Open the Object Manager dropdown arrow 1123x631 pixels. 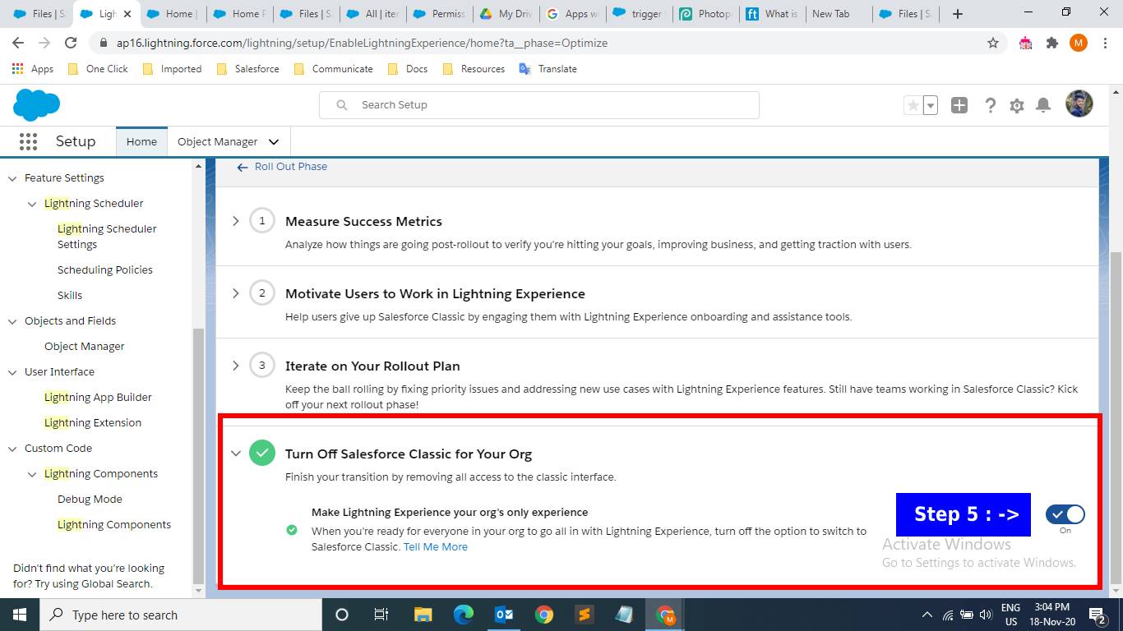coord(273,141)
